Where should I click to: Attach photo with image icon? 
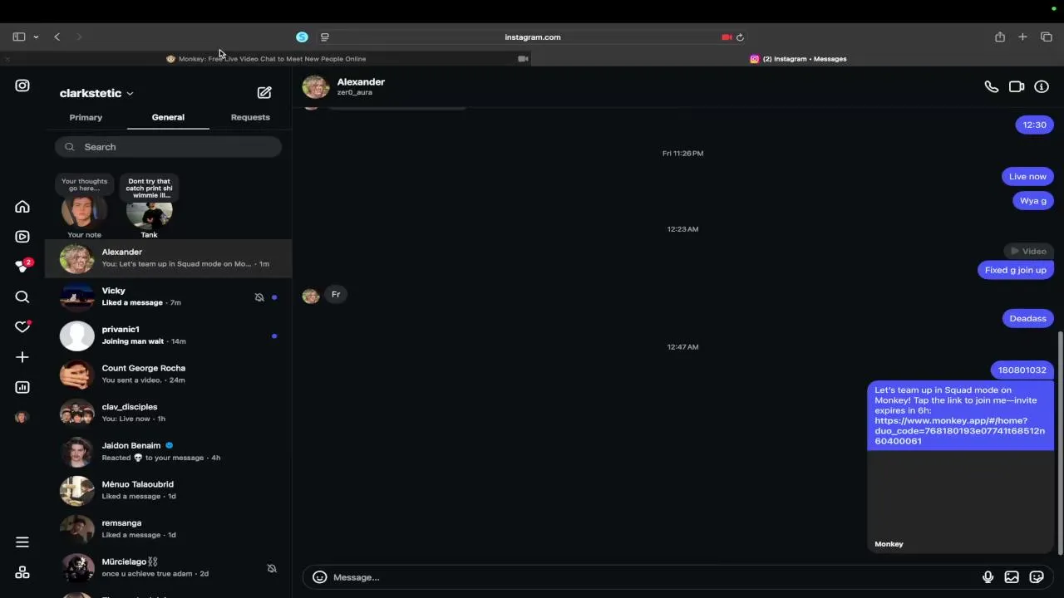coord(1012,577)
